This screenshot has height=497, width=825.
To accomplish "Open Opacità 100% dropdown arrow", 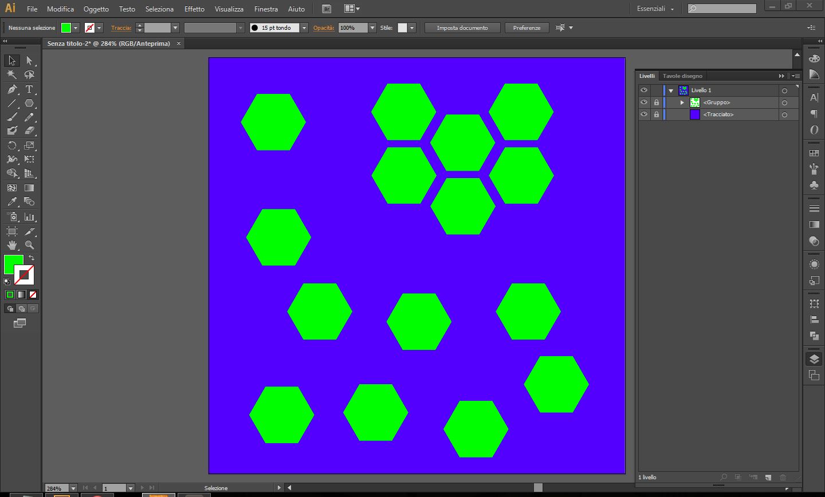I will pyautogui.click(x=372, y=27).
